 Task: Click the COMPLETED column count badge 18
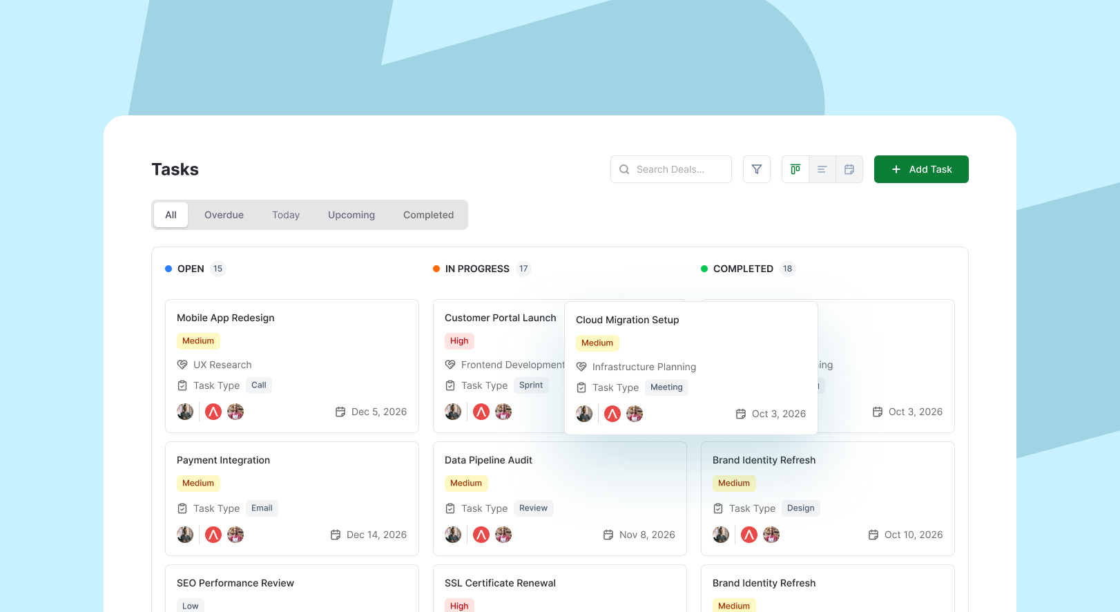point(788,269)
